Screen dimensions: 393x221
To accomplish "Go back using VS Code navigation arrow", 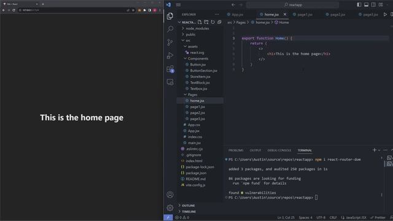I will (x=233, y=4).
